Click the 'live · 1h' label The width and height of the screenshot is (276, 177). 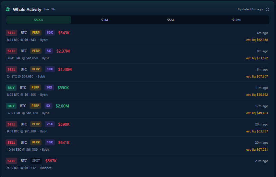(x=49, y=9)
